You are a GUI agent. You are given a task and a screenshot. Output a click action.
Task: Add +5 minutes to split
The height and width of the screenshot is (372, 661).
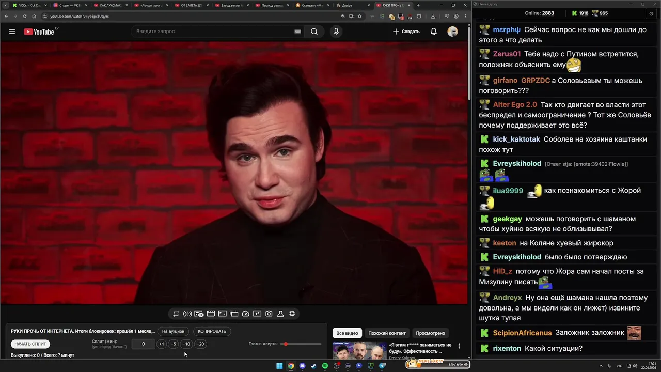click(174, 344)
